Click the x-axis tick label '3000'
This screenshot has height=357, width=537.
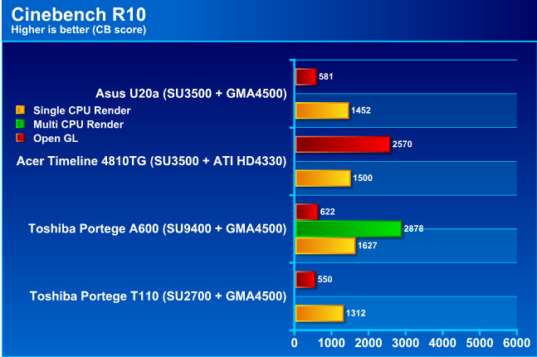click(x=405, y=343)
